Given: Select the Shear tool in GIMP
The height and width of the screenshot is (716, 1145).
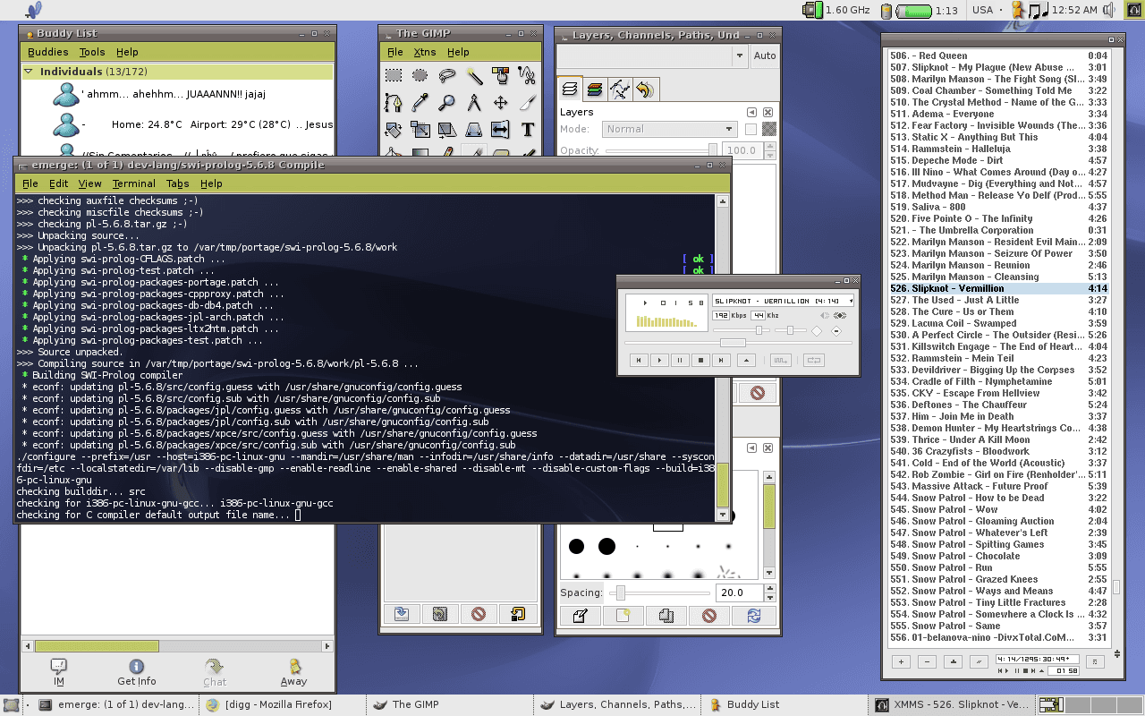Looking at the screenshot, I should (447, 130).
